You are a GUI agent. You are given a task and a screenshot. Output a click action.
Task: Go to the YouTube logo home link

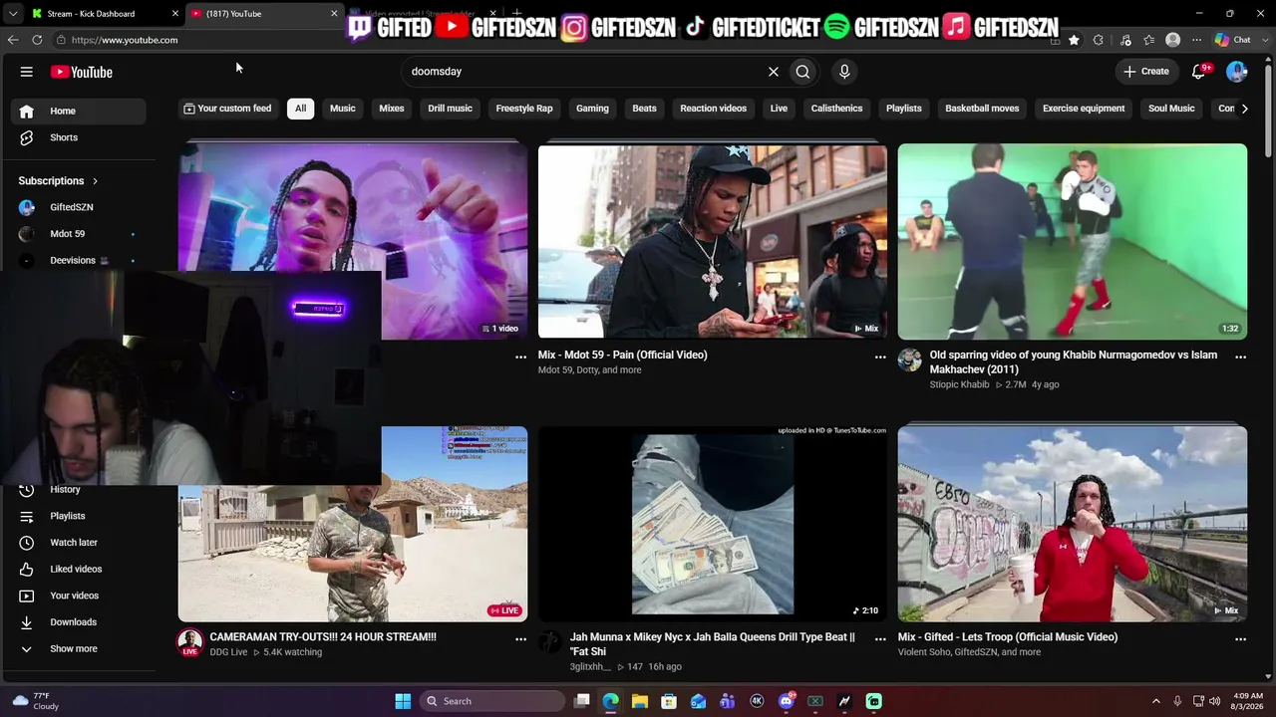point(82,72)
